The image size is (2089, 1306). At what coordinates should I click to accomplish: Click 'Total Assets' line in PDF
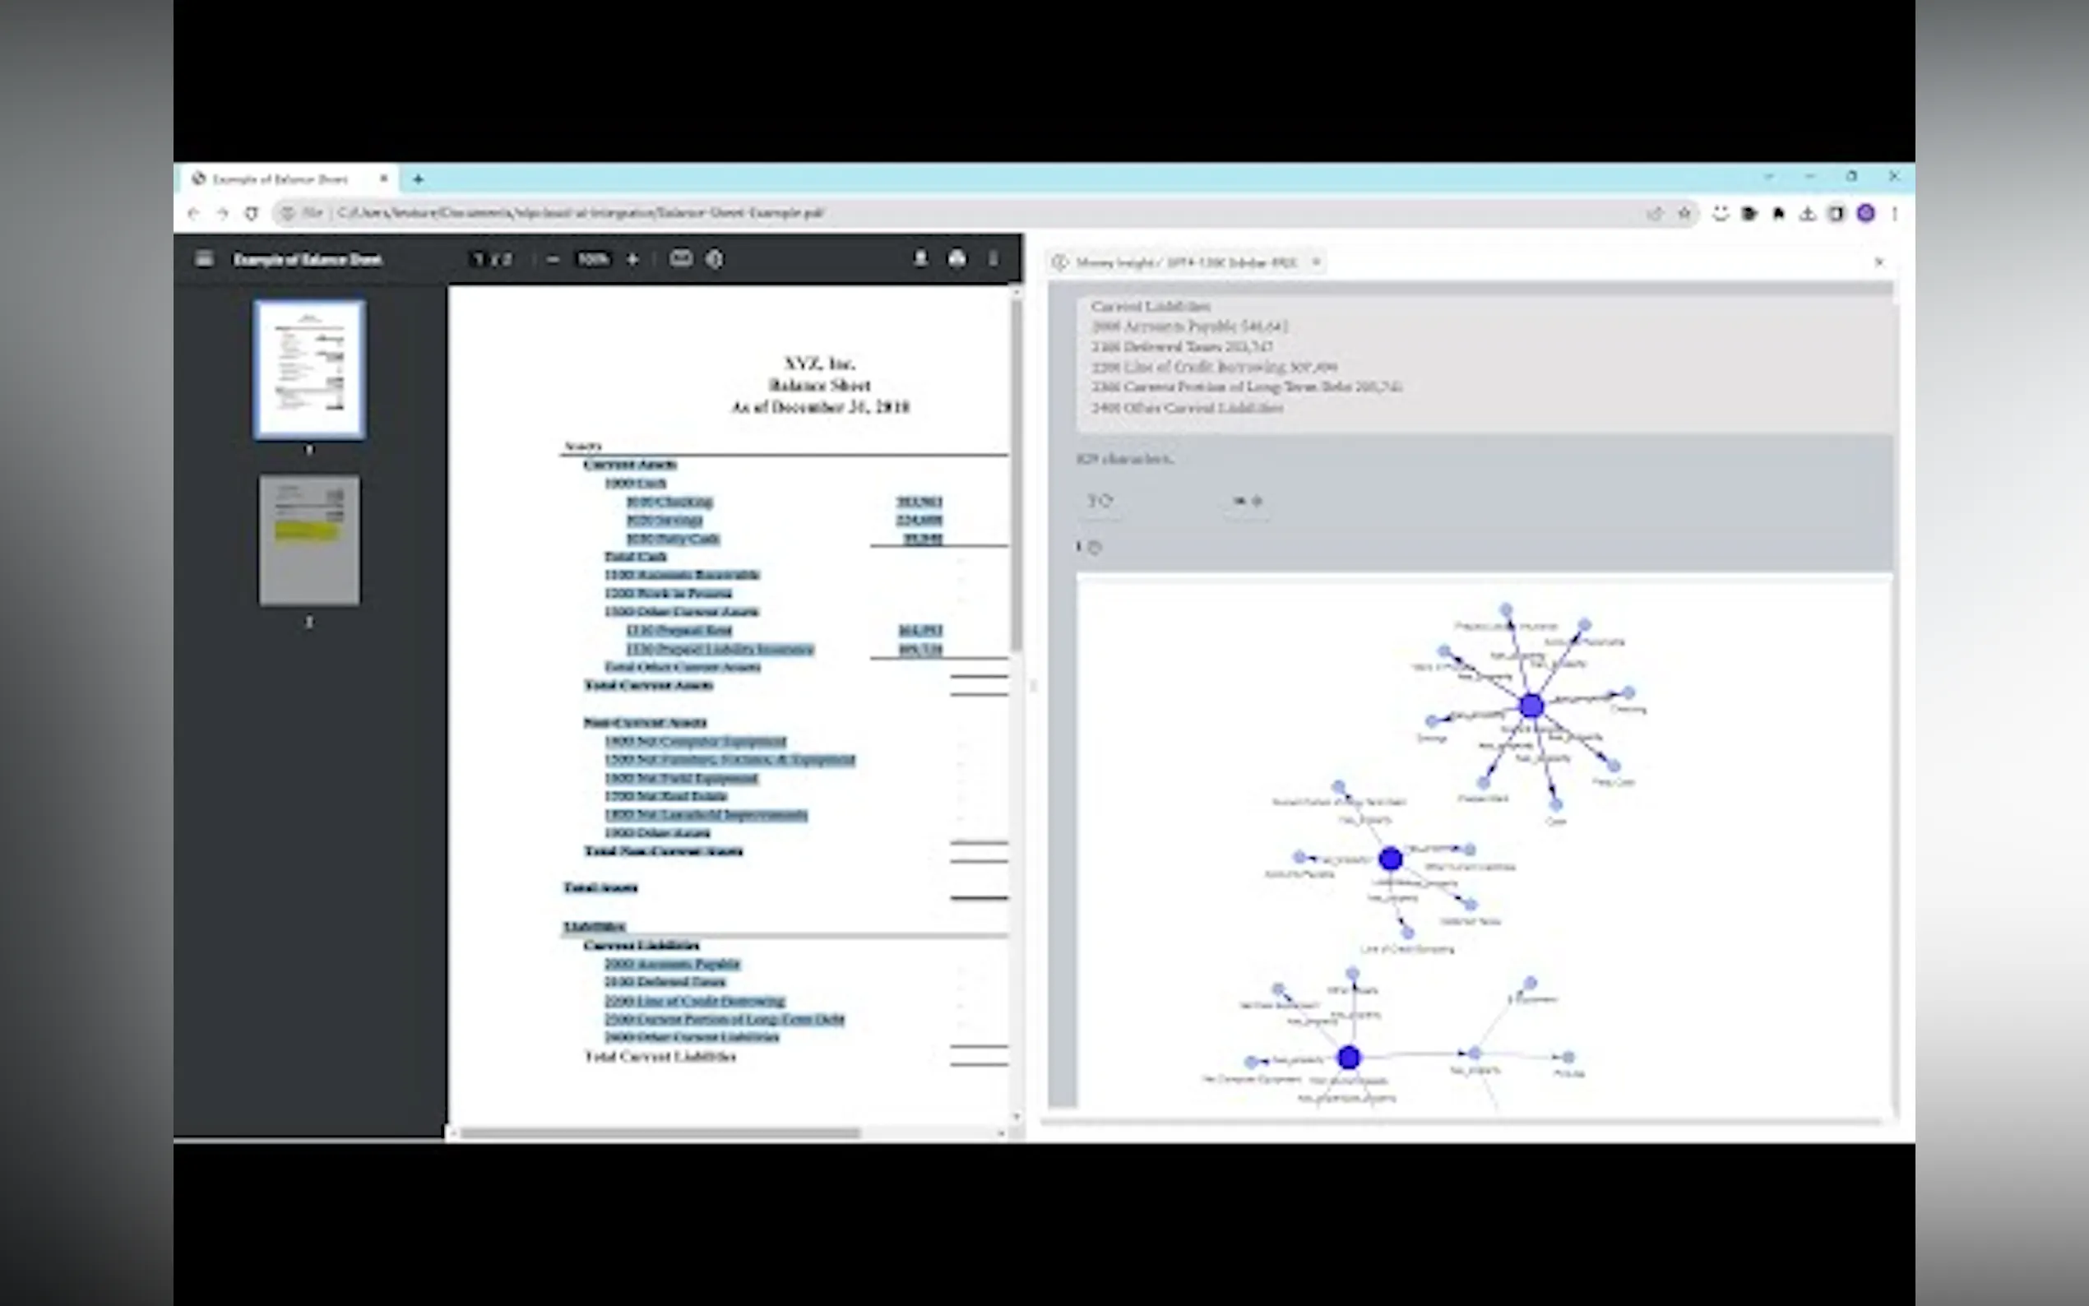coord(600,887)
